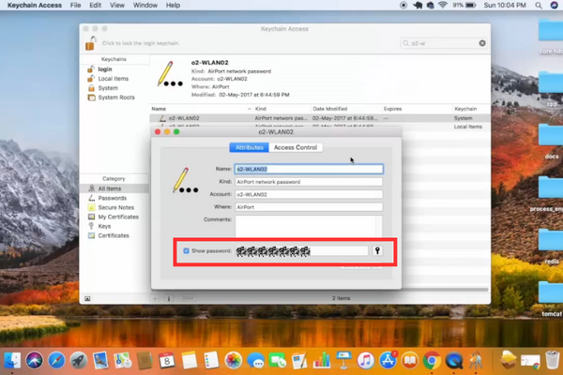Sort list by the Kind column header
Screen dimensions: 563x375
281,109
